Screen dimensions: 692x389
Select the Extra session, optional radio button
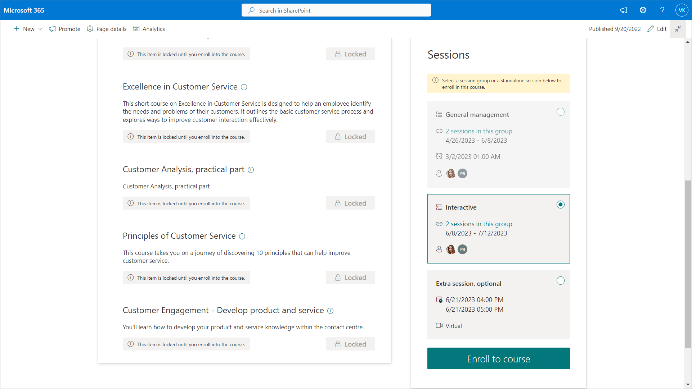(560, 281)
